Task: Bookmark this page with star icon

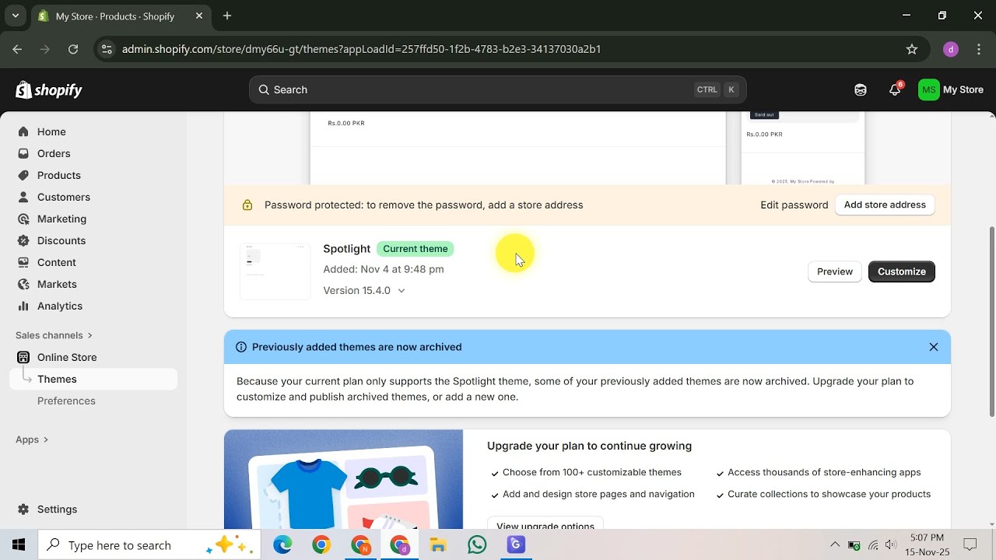Action: (x=912, y=49)
